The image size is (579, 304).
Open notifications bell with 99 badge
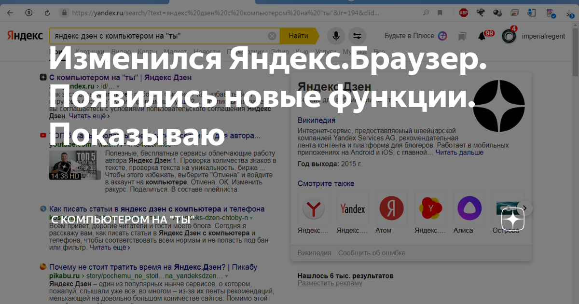(x=482, y=36)
